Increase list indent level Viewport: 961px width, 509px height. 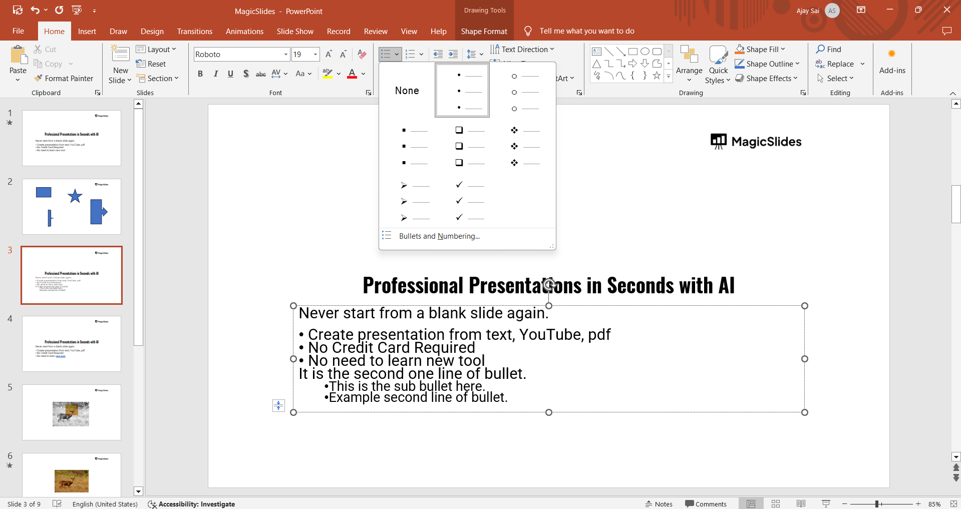(x=453, y=54)
